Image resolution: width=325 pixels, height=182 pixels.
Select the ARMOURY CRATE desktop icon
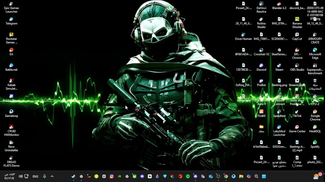315,38
